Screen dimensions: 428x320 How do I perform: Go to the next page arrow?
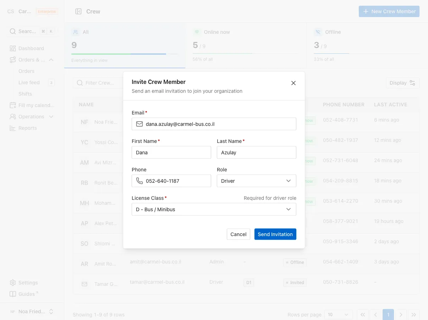click(x=401, y=315)
